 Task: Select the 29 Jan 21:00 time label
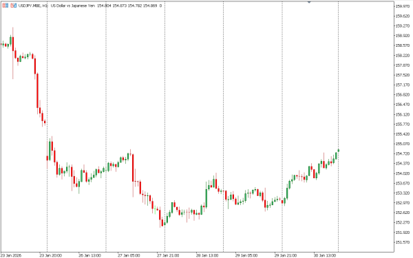[286, 255]
